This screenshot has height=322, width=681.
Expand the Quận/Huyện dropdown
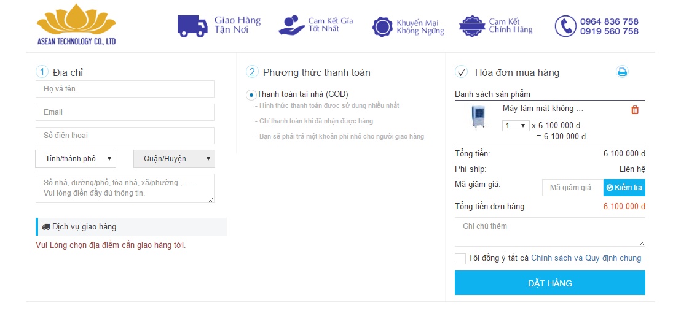coord(174,159)
